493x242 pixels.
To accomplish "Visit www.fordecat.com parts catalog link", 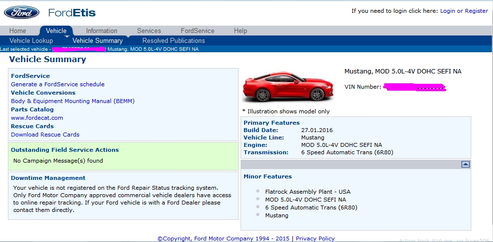I will point(37,118).
